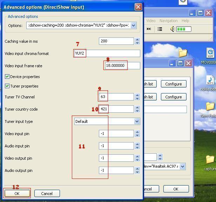216x202 pixels.
Task: Select the unlabeled folder icon behind dialogs
Action: click(183, 53)
